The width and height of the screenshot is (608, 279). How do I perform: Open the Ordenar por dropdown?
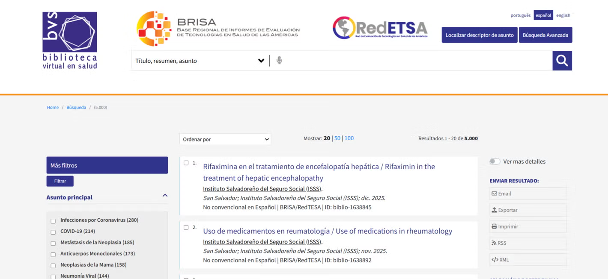pyautogui.click(x=225, y=139)
